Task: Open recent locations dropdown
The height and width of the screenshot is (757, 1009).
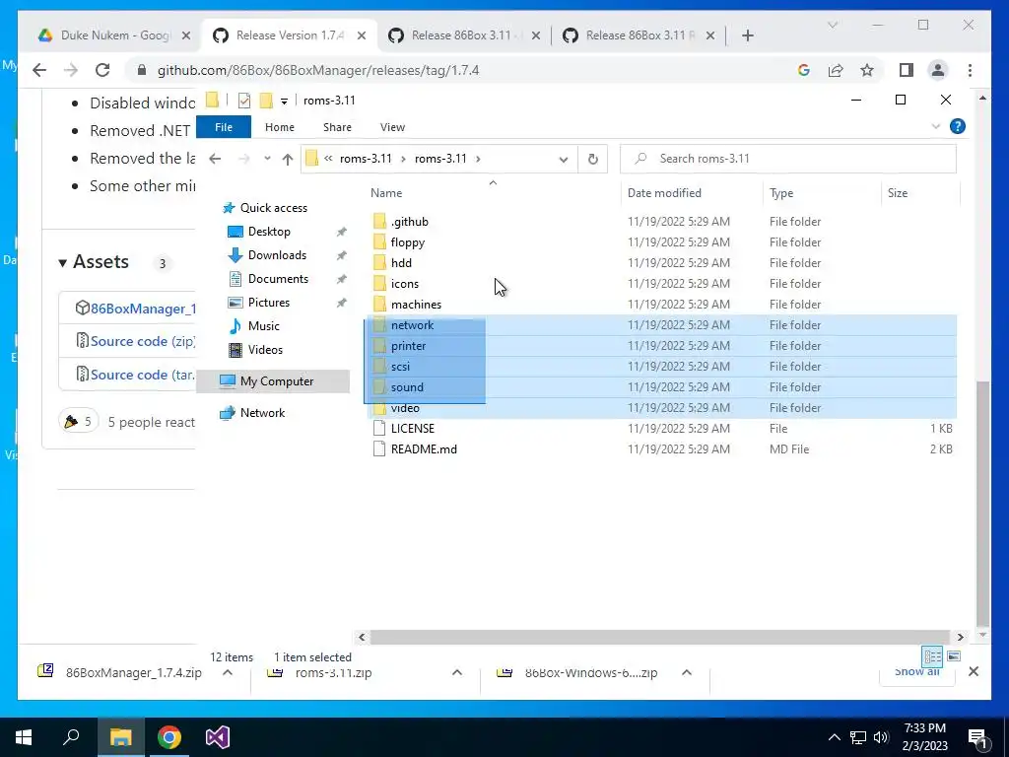Action: 267,159
